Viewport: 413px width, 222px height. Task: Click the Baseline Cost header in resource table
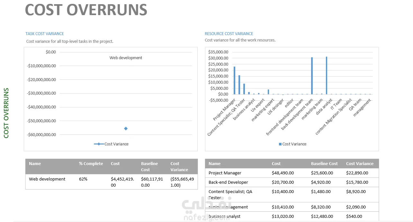click(x=324, y=163)
